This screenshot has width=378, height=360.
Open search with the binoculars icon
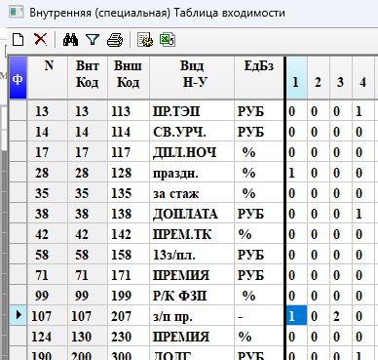click(70, 40)
